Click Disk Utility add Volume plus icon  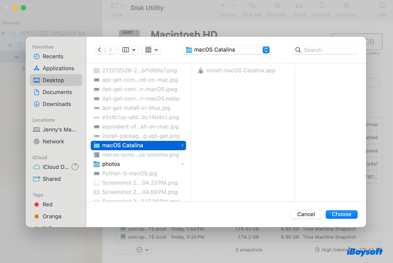pyautogui.click(x=222, y=6)
